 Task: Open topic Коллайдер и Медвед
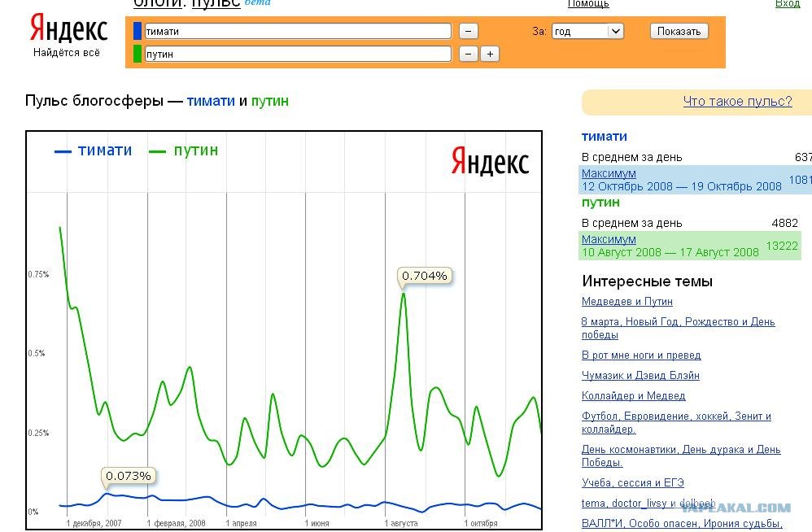[x=633, y=395]
